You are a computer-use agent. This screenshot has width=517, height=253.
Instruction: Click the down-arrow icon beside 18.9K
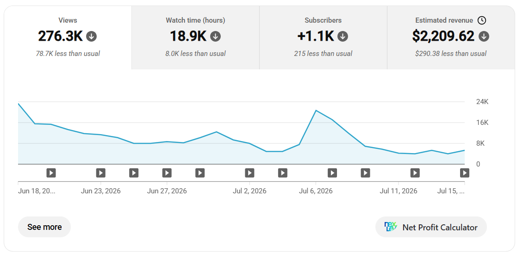215,36
